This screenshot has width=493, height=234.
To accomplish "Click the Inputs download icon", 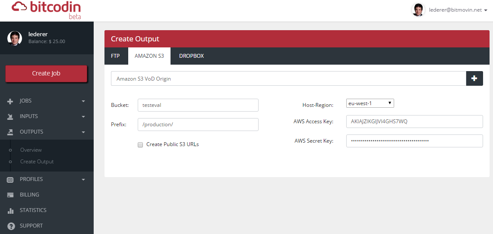I will tap(10, 117).
